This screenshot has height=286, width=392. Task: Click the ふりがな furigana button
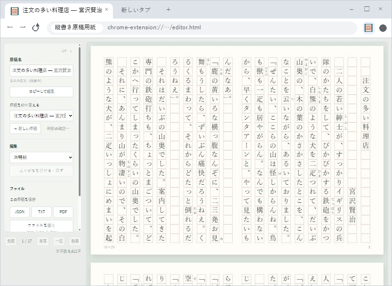[x=42, y=171]
